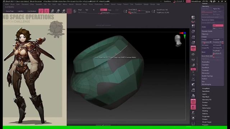Open LightBox from the top shelf
Viewport: 230px width, 129px height.
20,11
